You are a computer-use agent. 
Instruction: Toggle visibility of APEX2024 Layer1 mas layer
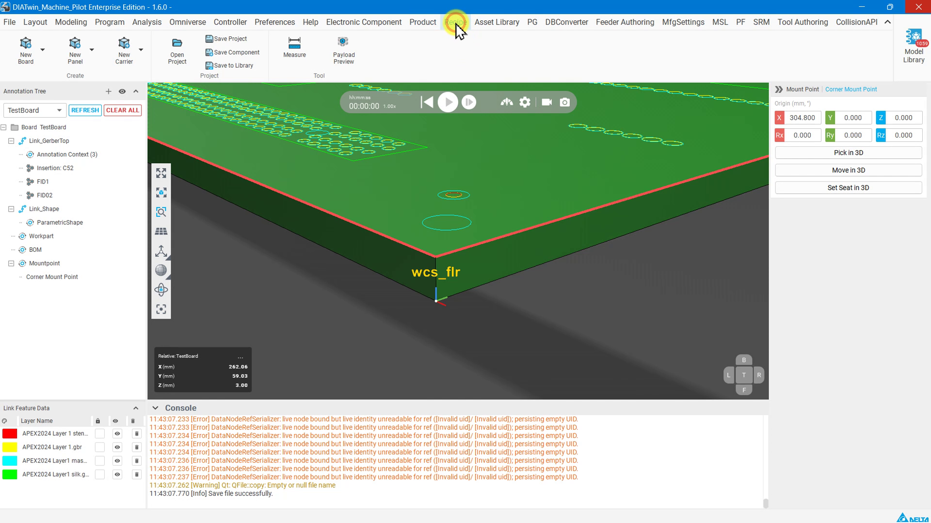pyautogui.click(x=117, y=461)
